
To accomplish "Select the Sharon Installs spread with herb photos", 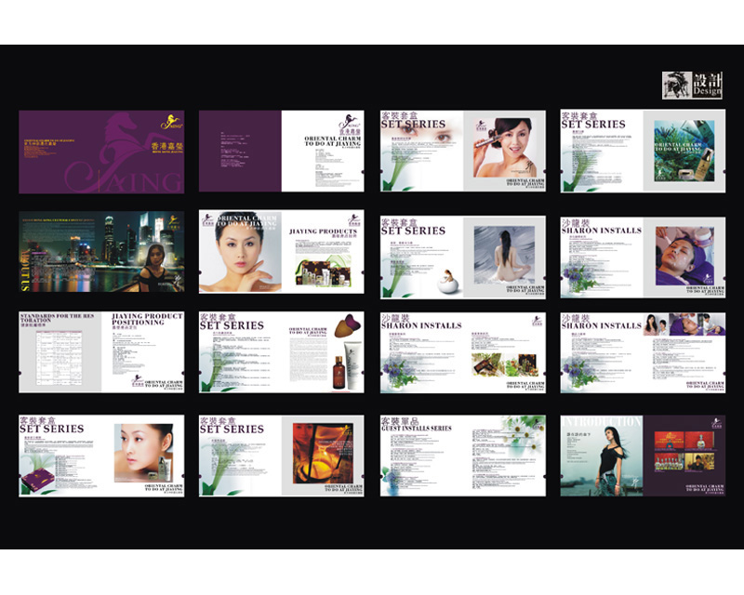I will pos(462,352).
